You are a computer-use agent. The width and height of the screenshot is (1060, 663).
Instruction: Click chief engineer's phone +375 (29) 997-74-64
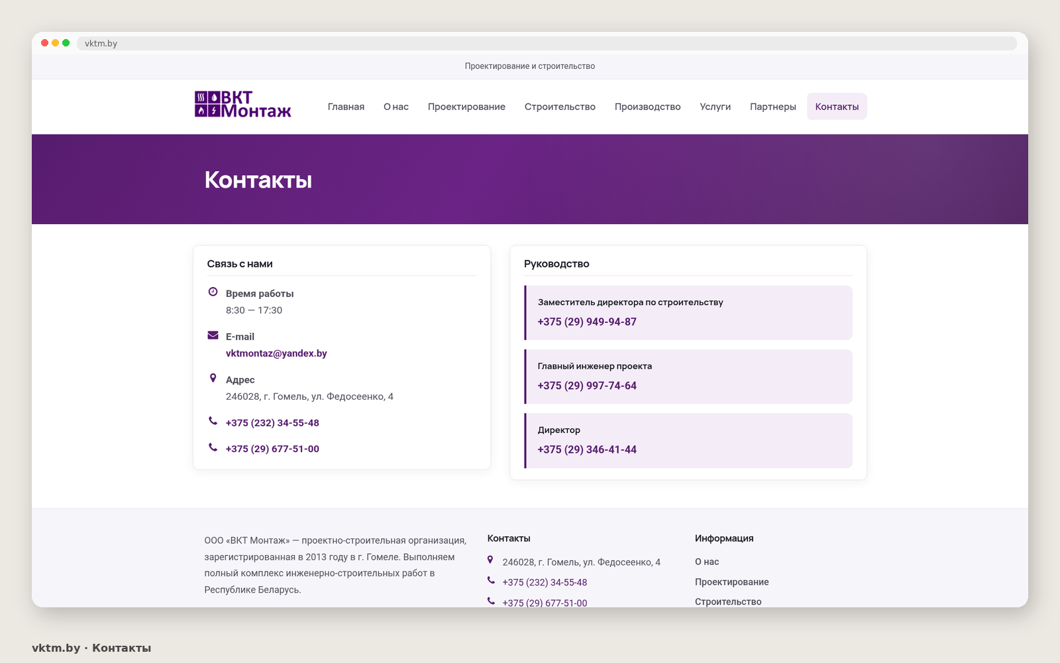(x=587, y=386)
